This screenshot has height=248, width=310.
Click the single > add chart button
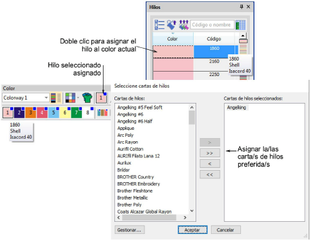(210, 143)
